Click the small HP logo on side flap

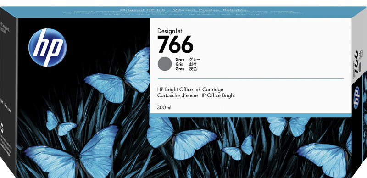click(x=357, y=98)
